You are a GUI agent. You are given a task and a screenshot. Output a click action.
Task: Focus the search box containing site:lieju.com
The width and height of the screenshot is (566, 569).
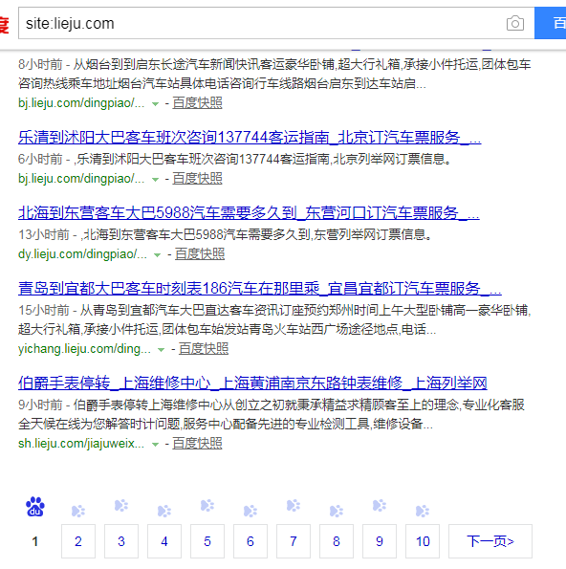point(276,23)
